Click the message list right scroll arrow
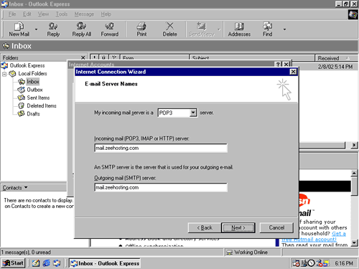 coord(354,145)
